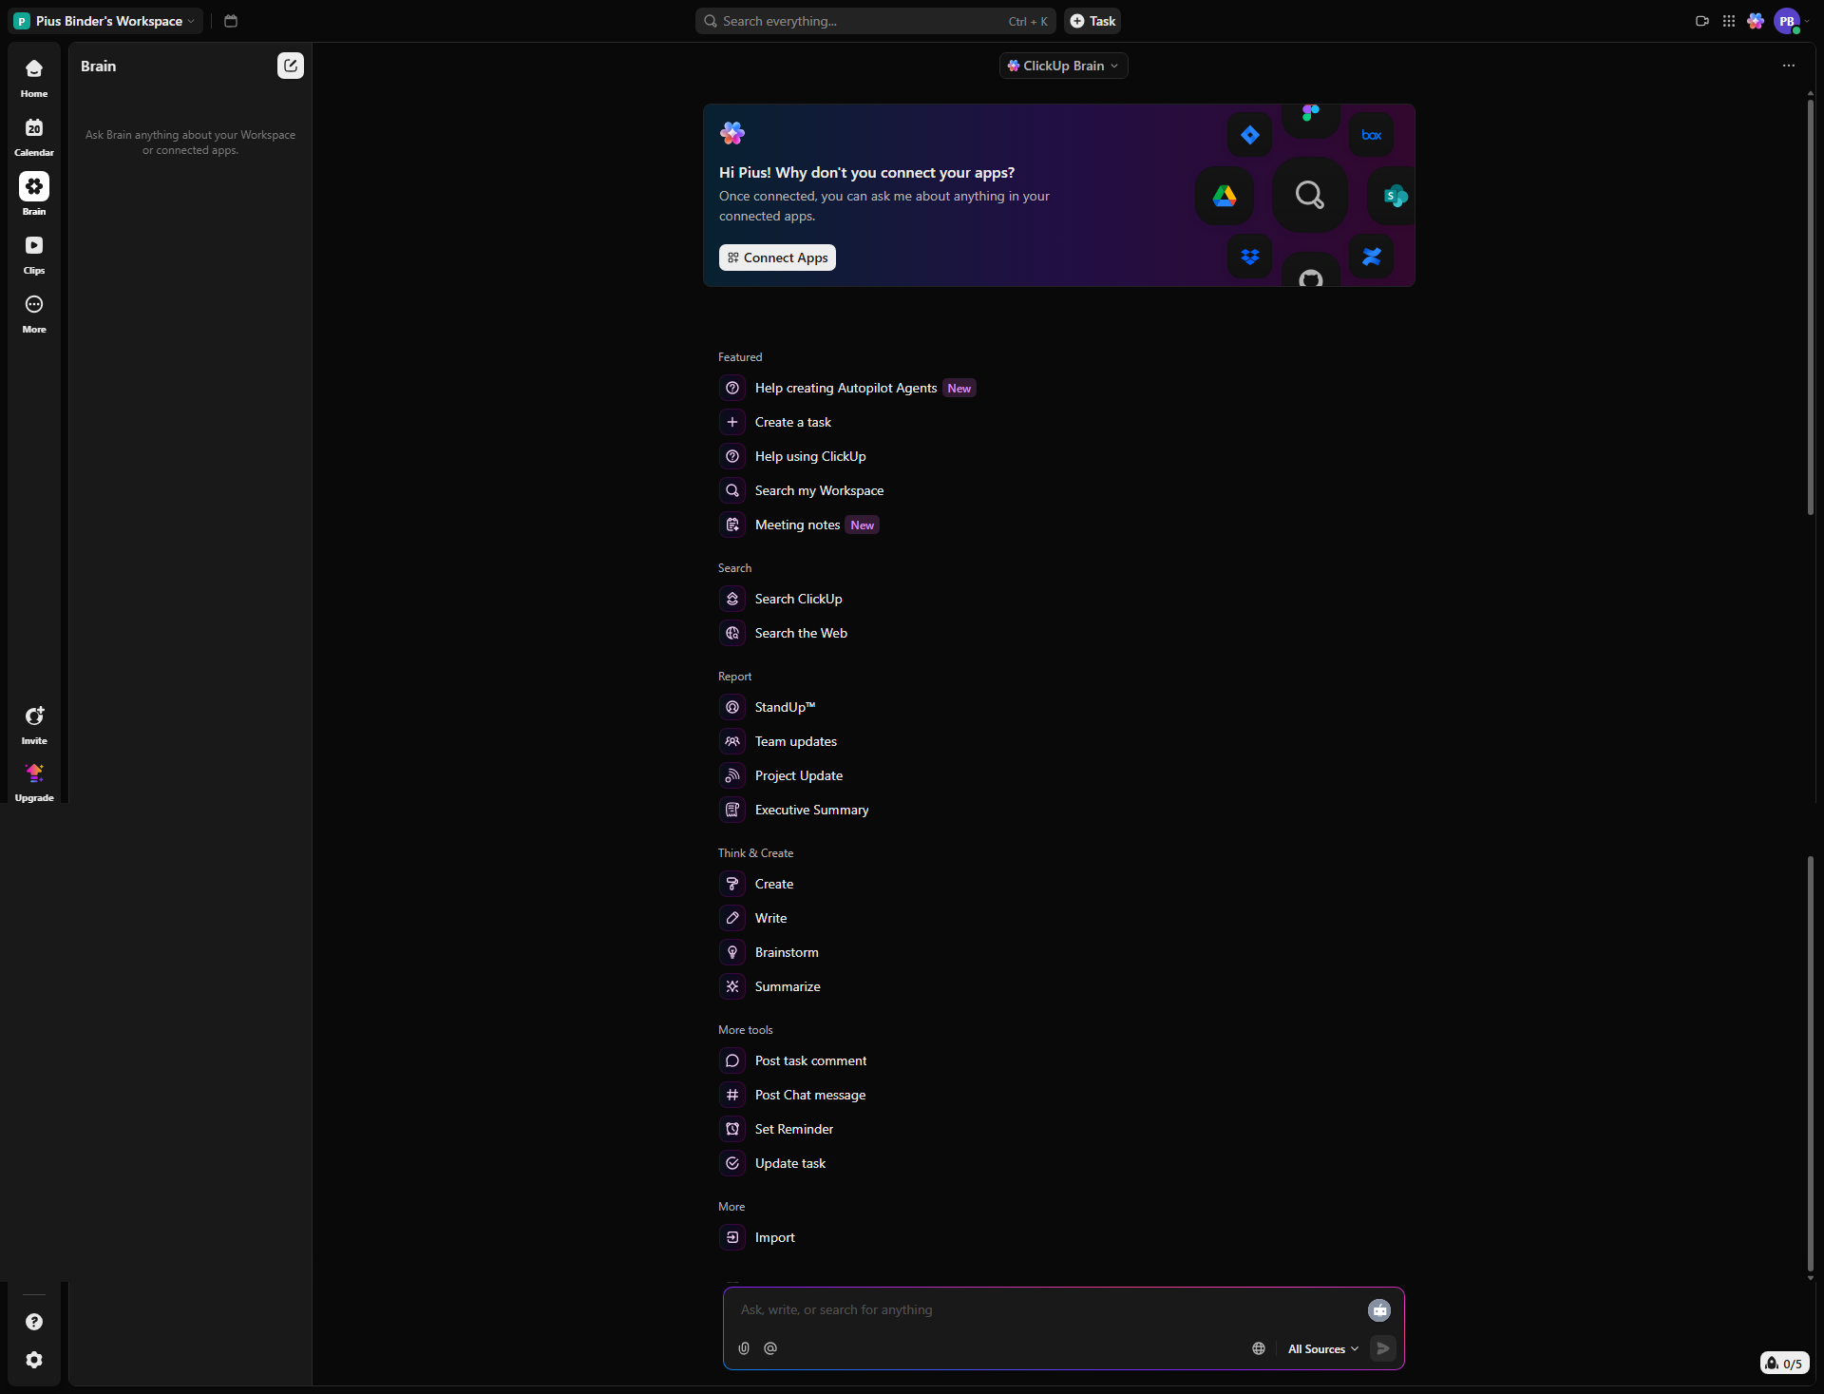Select Post task comment
Viewport: 1824px width, 1394px height.
tap(793, 1060)
